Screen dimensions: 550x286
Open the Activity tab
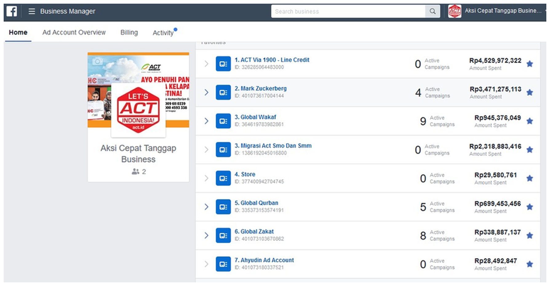163,33
